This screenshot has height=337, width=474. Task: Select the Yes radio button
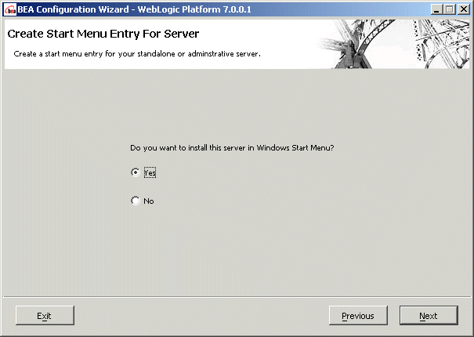[136, 172]
